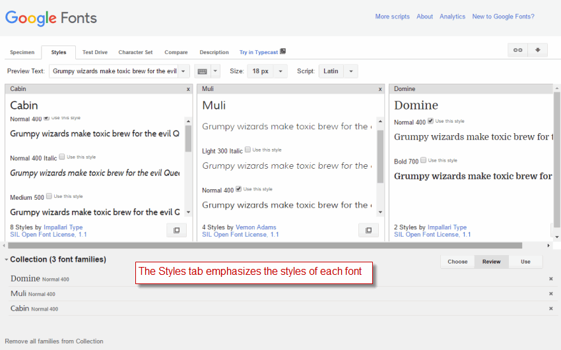Enable Cabin Medium 500 style
Image resolution: width=561 pixels, height=350 pixels.
[49, 196]
